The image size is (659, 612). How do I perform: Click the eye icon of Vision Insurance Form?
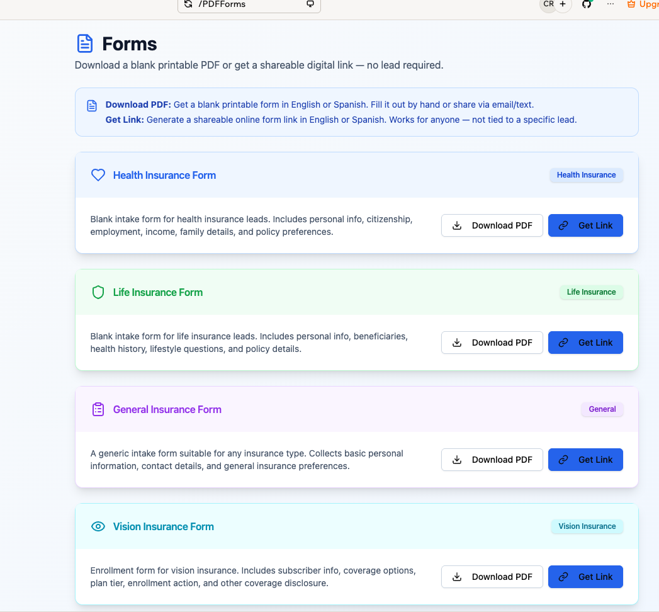pyautogui.click(x=98, y=526)
